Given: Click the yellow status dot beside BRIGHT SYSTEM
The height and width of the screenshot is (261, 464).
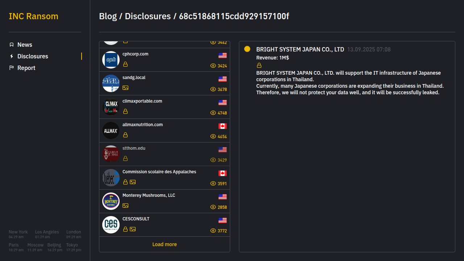Looking at the screenshot, I should pyautogui.click(x=247, y=49).
